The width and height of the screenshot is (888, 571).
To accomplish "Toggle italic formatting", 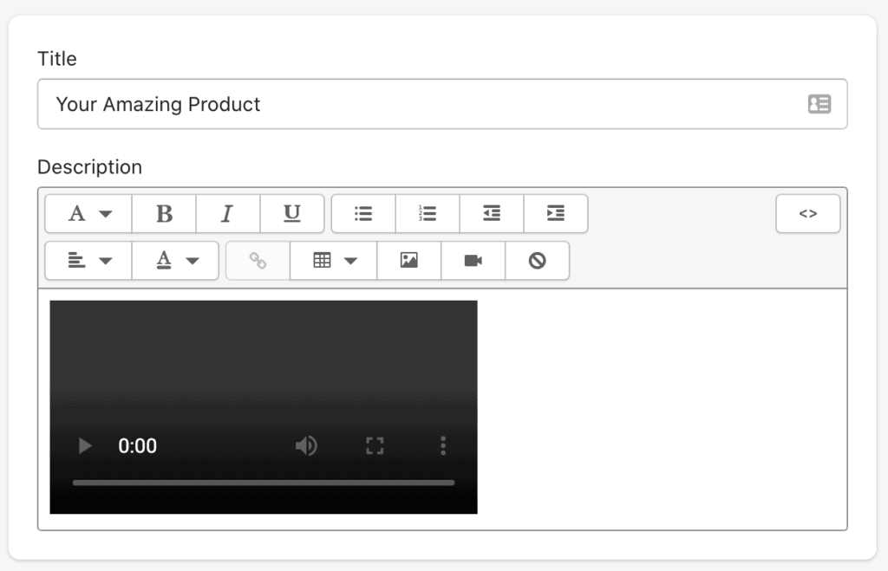I will pos(228,214).
